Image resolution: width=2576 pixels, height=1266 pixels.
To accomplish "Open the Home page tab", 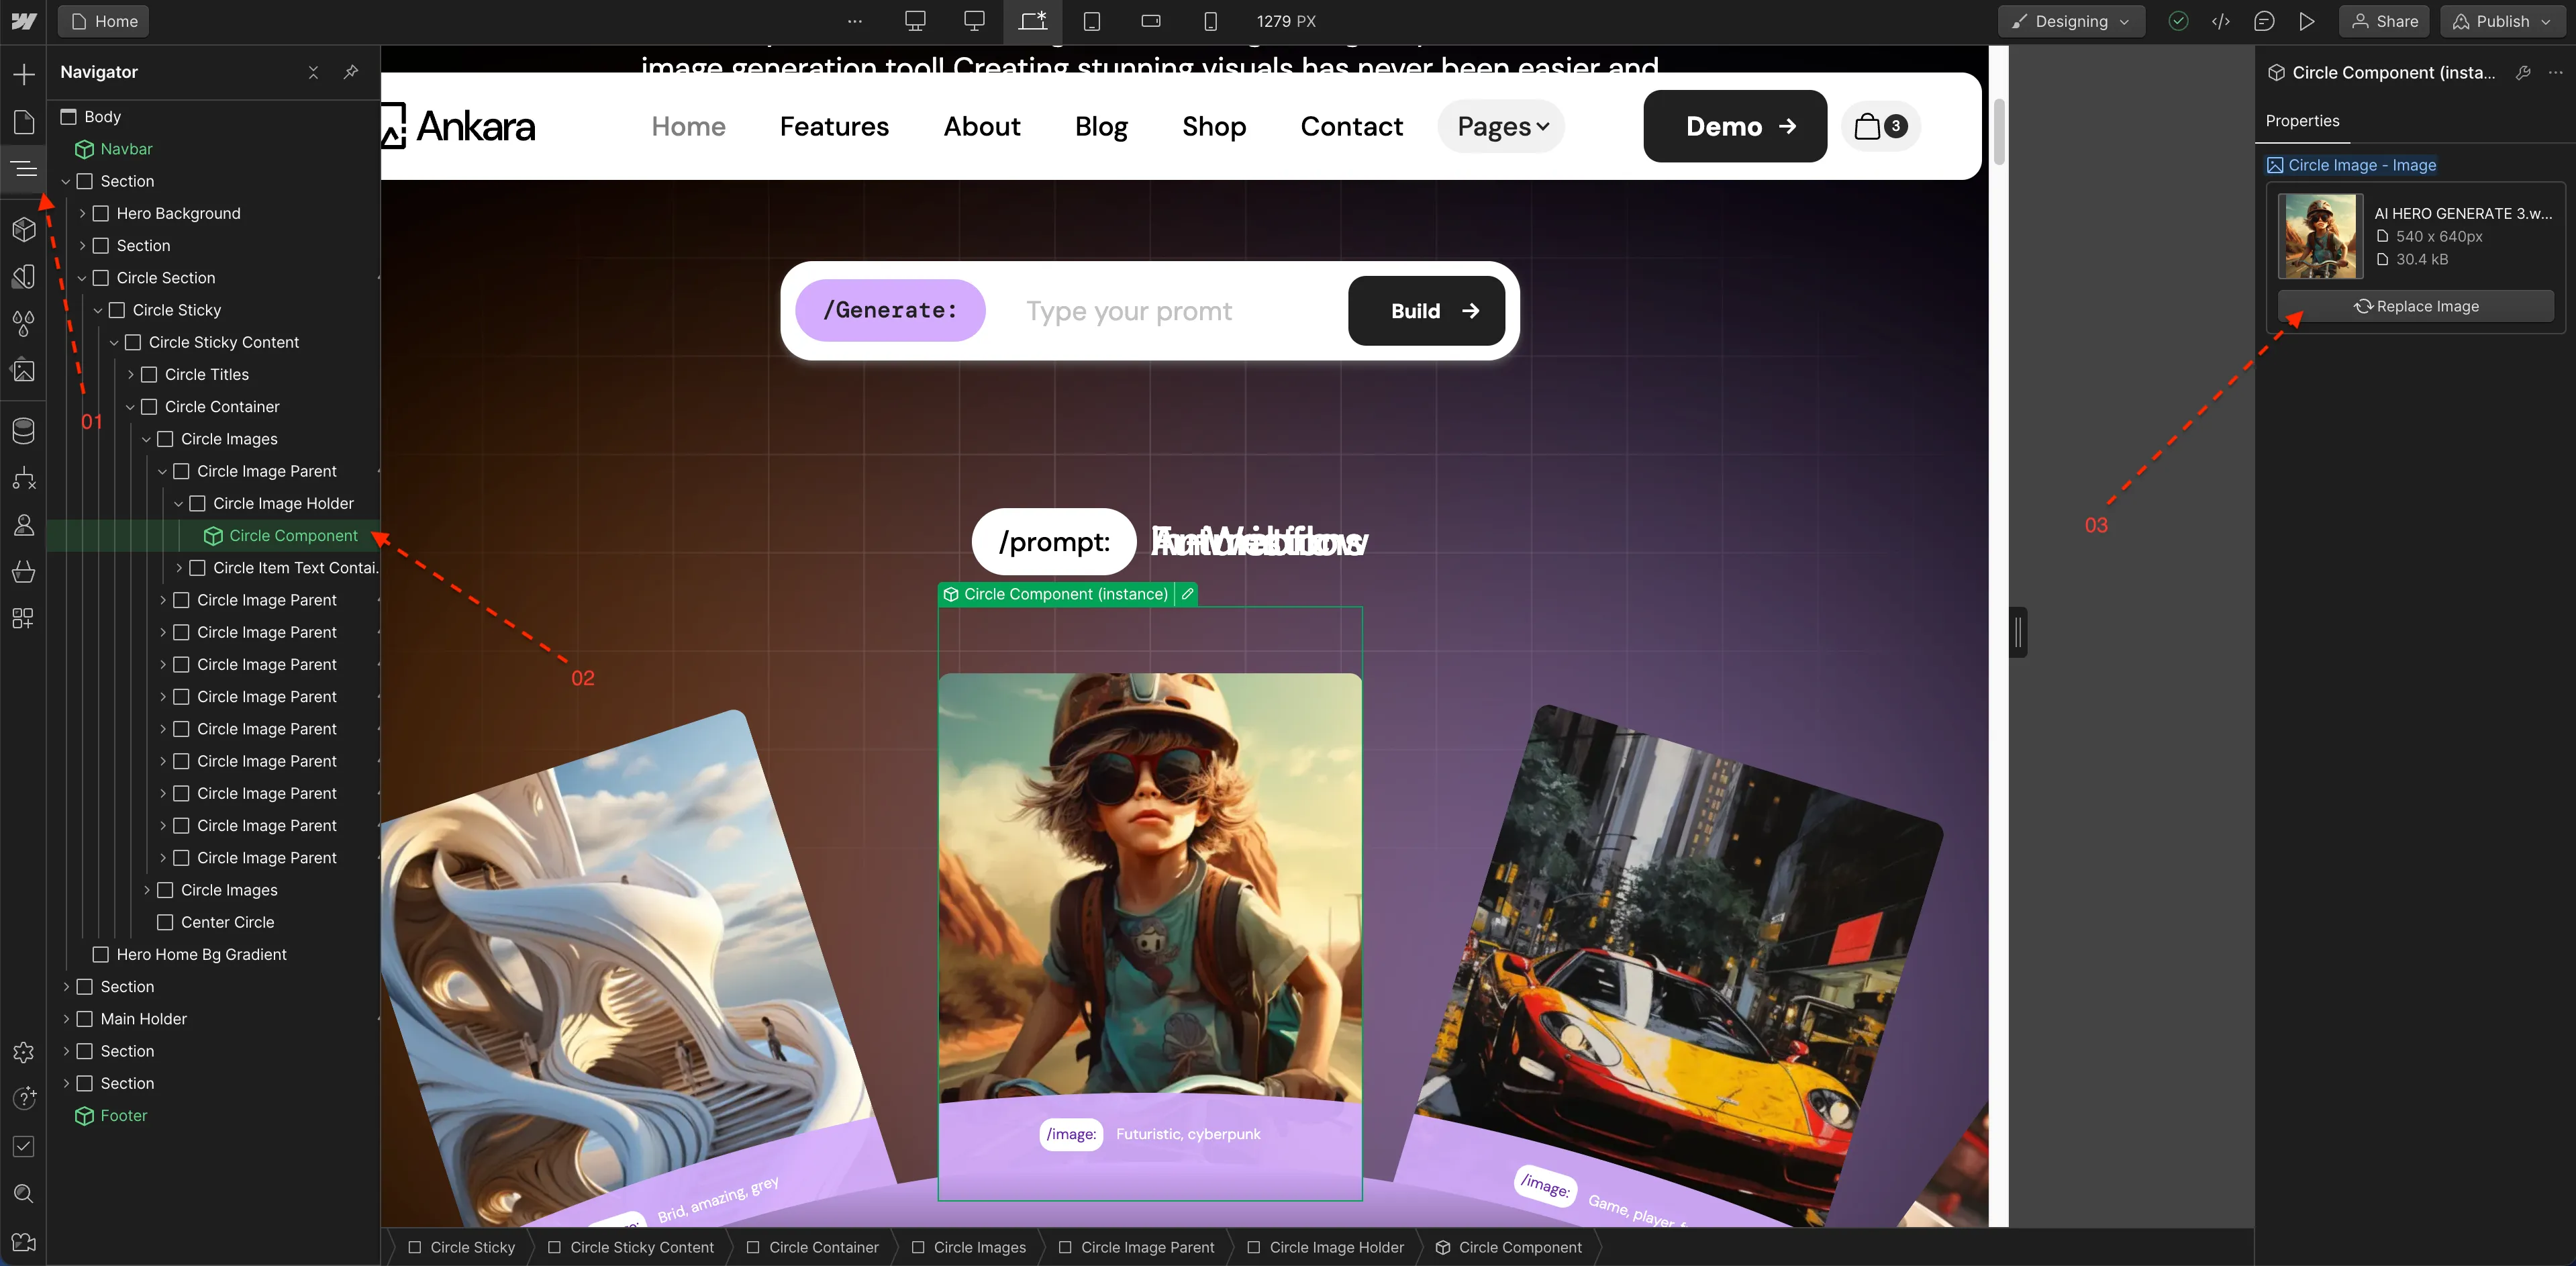I will point(104,21).
